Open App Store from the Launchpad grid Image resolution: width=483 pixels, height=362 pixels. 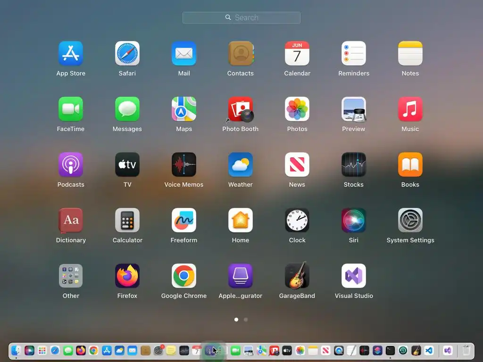[71, 54]
